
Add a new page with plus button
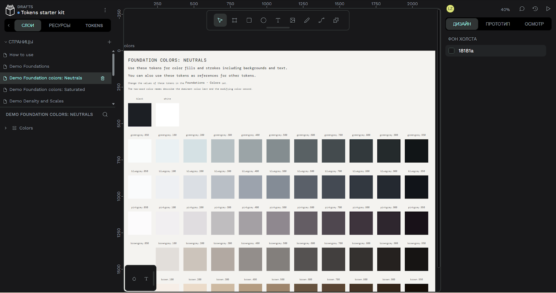point(109,42)
